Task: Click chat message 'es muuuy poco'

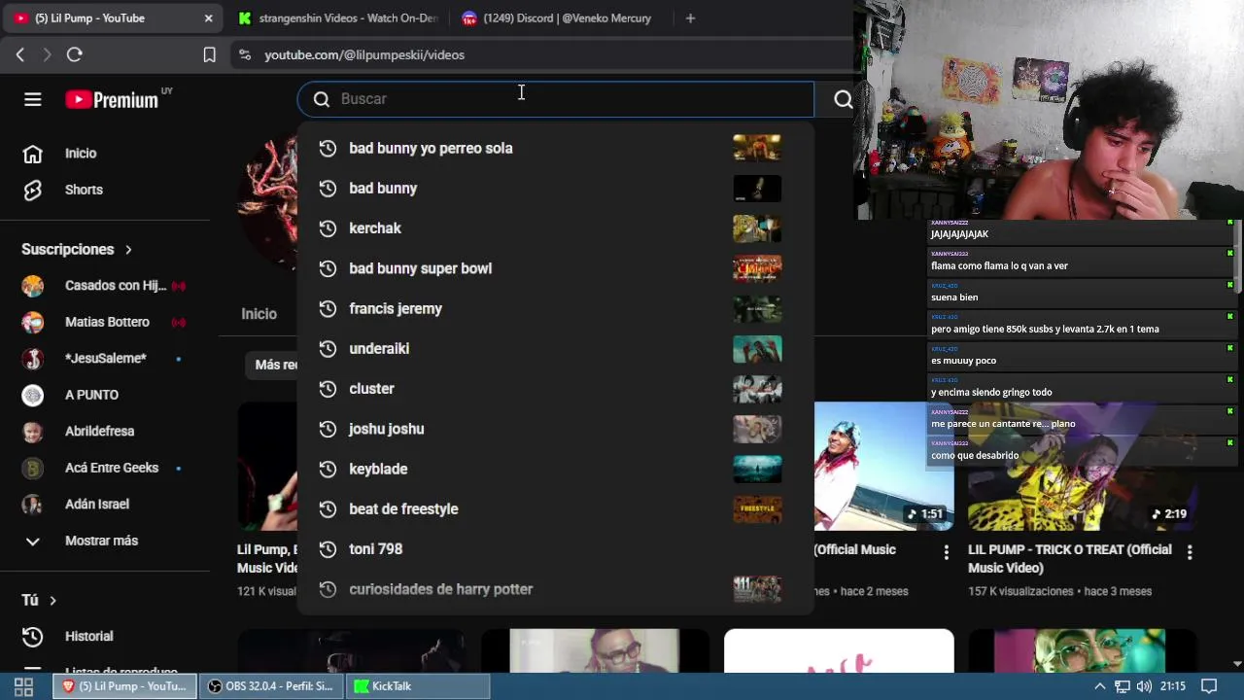Action: coord(963,361)
